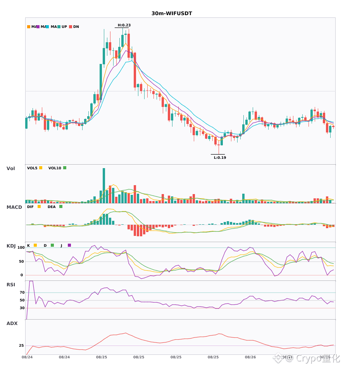
Task: Click the ADX 25 axis value
Action: point(21,346)
